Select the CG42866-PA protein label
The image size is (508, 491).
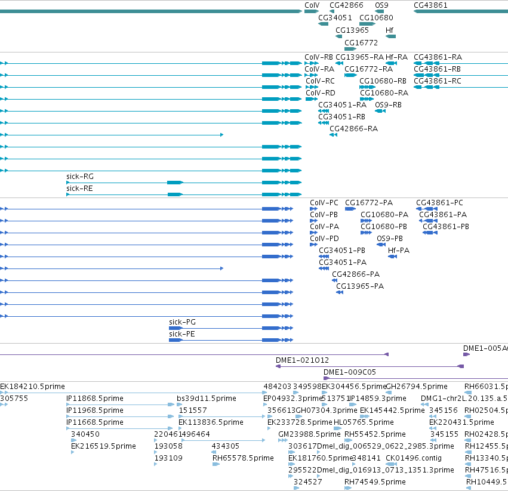coord(356,275)
